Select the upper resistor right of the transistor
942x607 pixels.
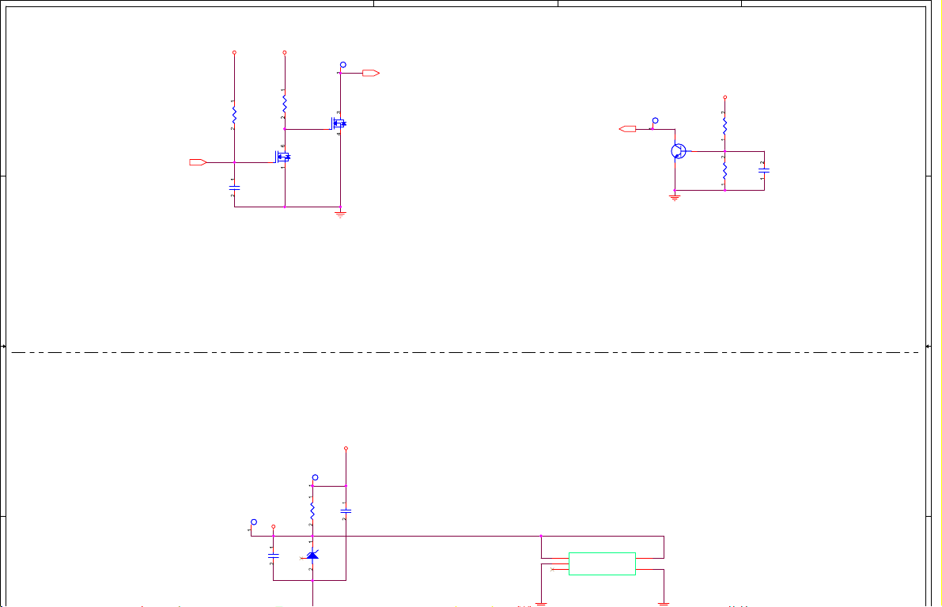tap(724, 126)
